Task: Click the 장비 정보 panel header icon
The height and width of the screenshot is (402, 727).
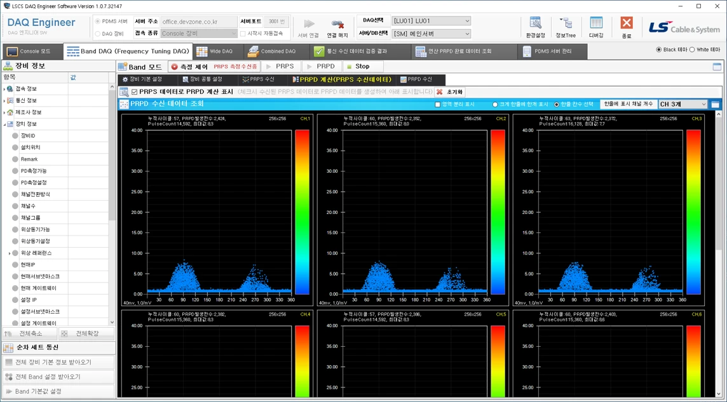Action: [x=8, y=66]
